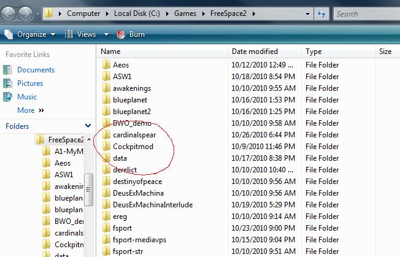Viewport: 400px width, 257px height.
Task: Select FreeSpace2 in the address breadcrumb
Action: pos(228,13)
